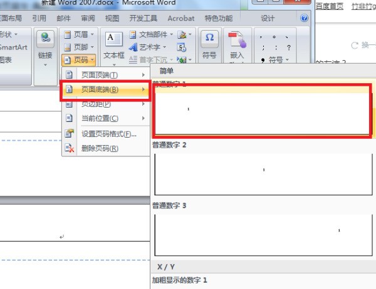Click the embed Flash (嵌入) icon

click(236, 41)
